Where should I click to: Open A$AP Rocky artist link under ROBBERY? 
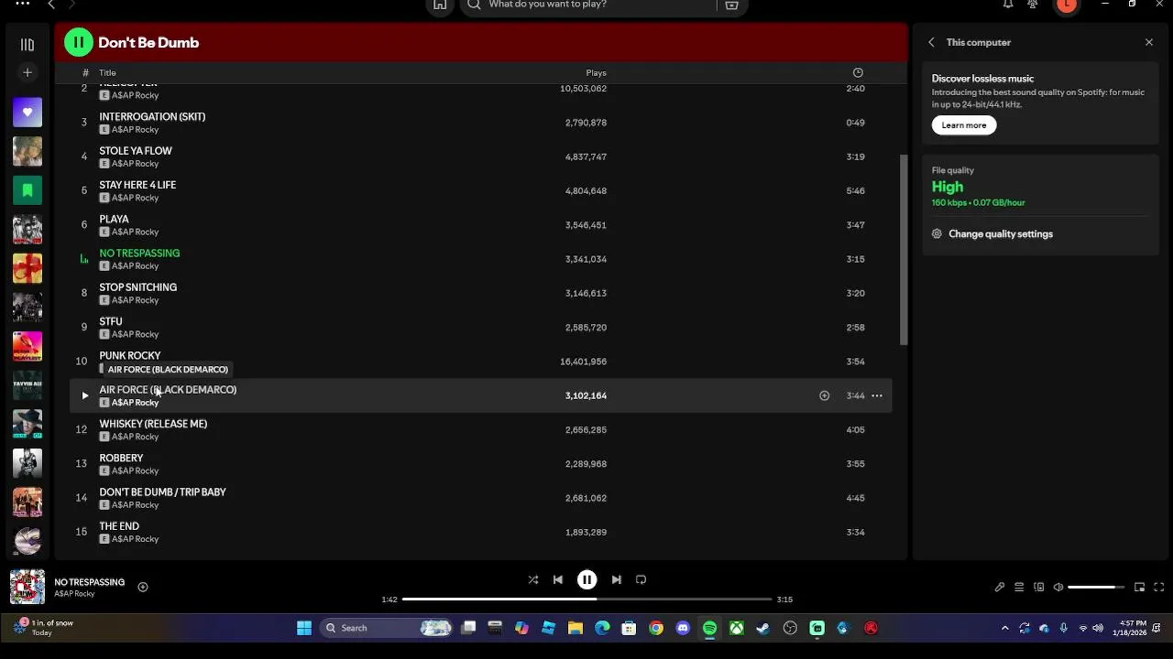pyautogui.click(x=135, y=471)
